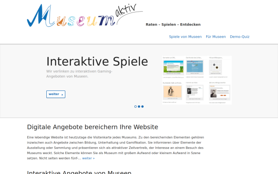278x174 pixels.
Task: Follow the weiter » link after the paragraph
Action: coord(88,158)
